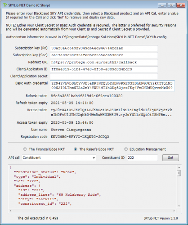Click the "address": { line in output
The image size is (188, 225).
pos(27,186)
